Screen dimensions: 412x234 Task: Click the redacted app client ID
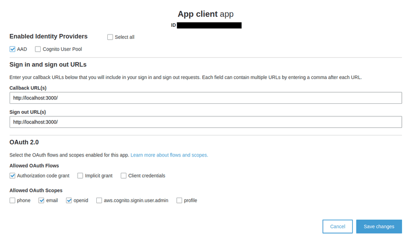tap(209, 25)
